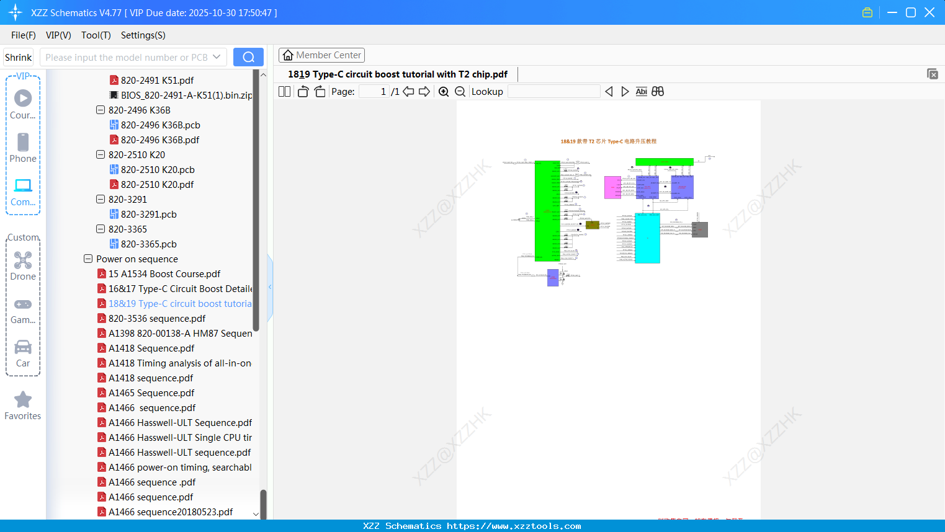Viewport: 945px width, 532px height.
Task: Click the binoculars search icon
Action: coord(658,92)
